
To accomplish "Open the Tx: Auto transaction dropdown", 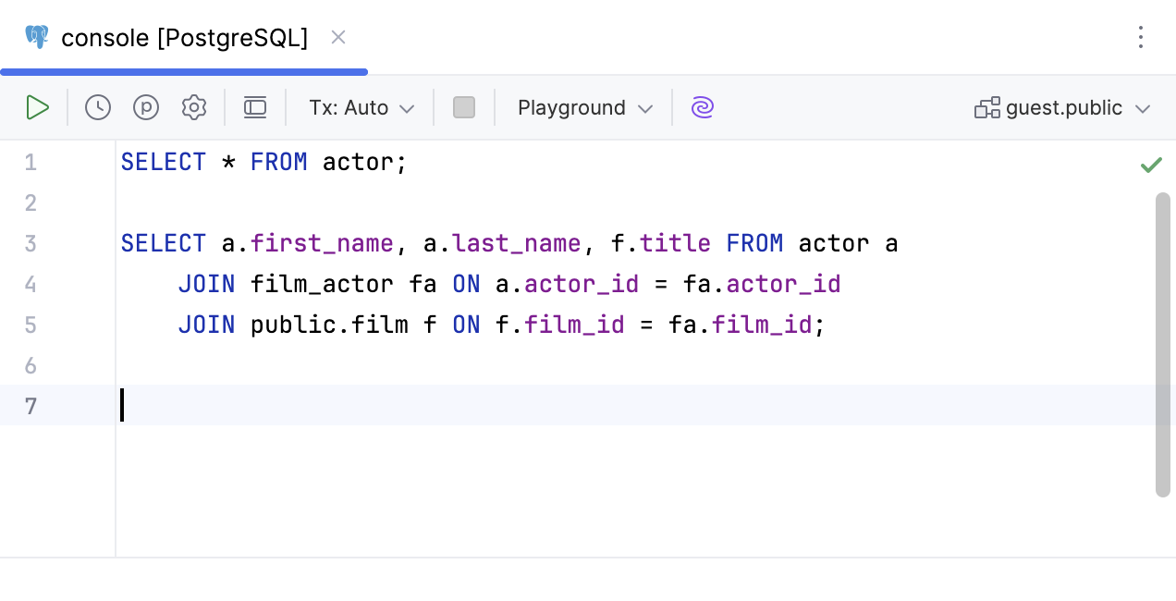I will [x=360, y=107].
